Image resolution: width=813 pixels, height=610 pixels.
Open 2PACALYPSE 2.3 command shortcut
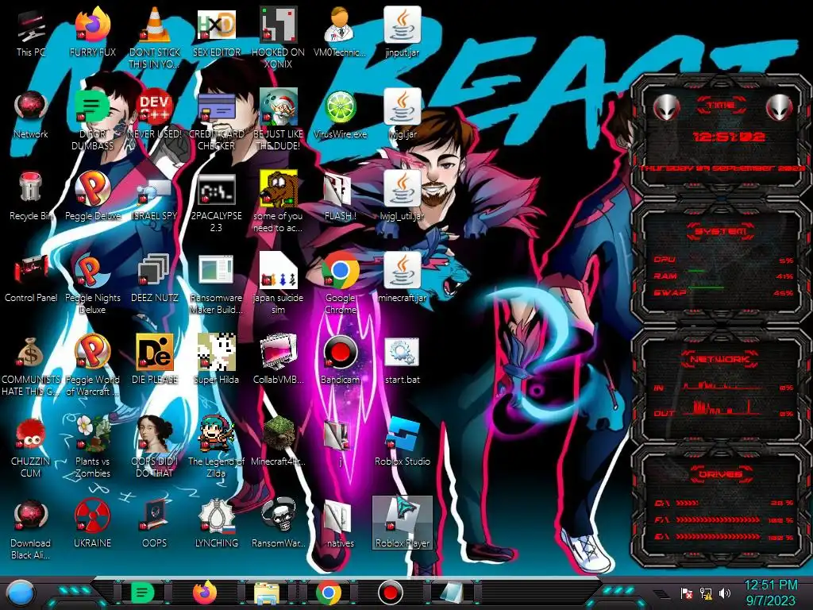216,203
